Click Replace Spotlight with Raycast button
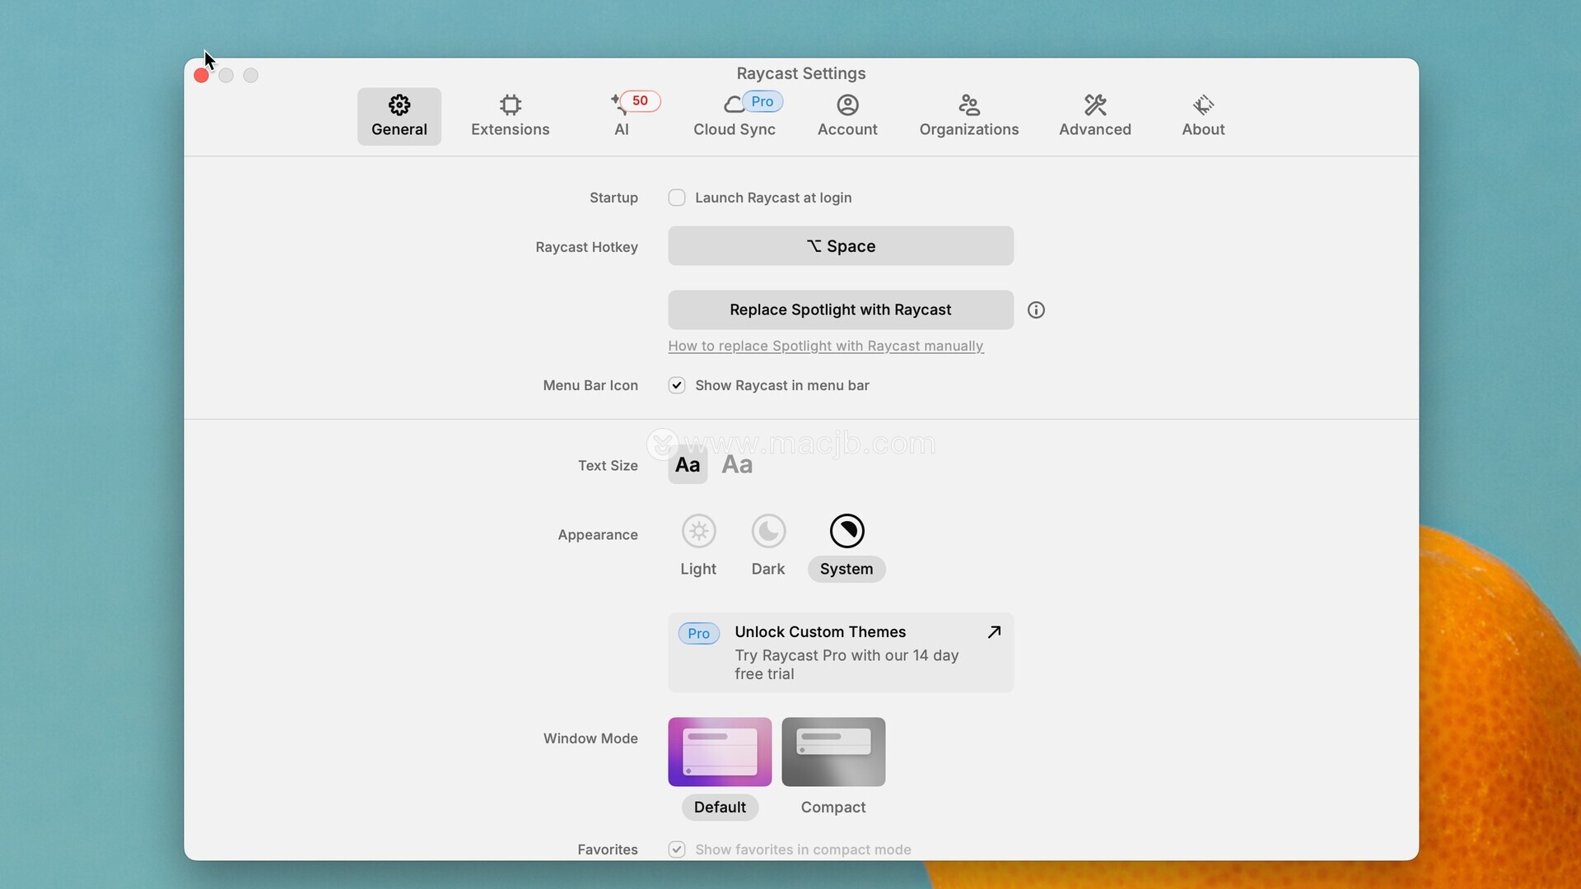The width and height of the screenshot is (1581, 889). point(841,310)
